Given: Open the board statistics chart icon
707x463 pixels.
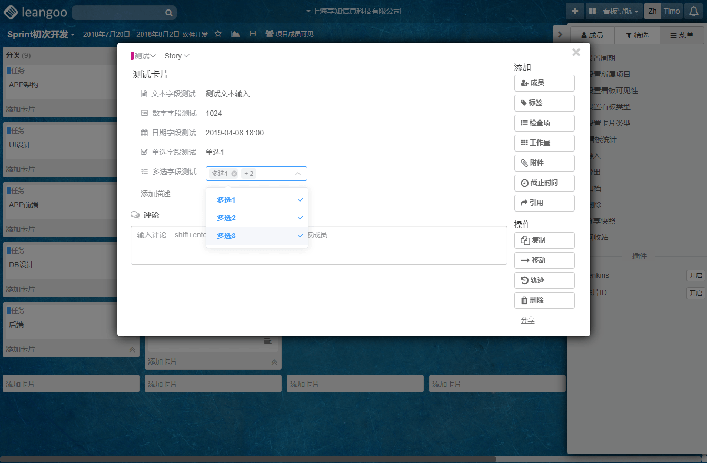Looking at the screenshot, I should 235,34.
